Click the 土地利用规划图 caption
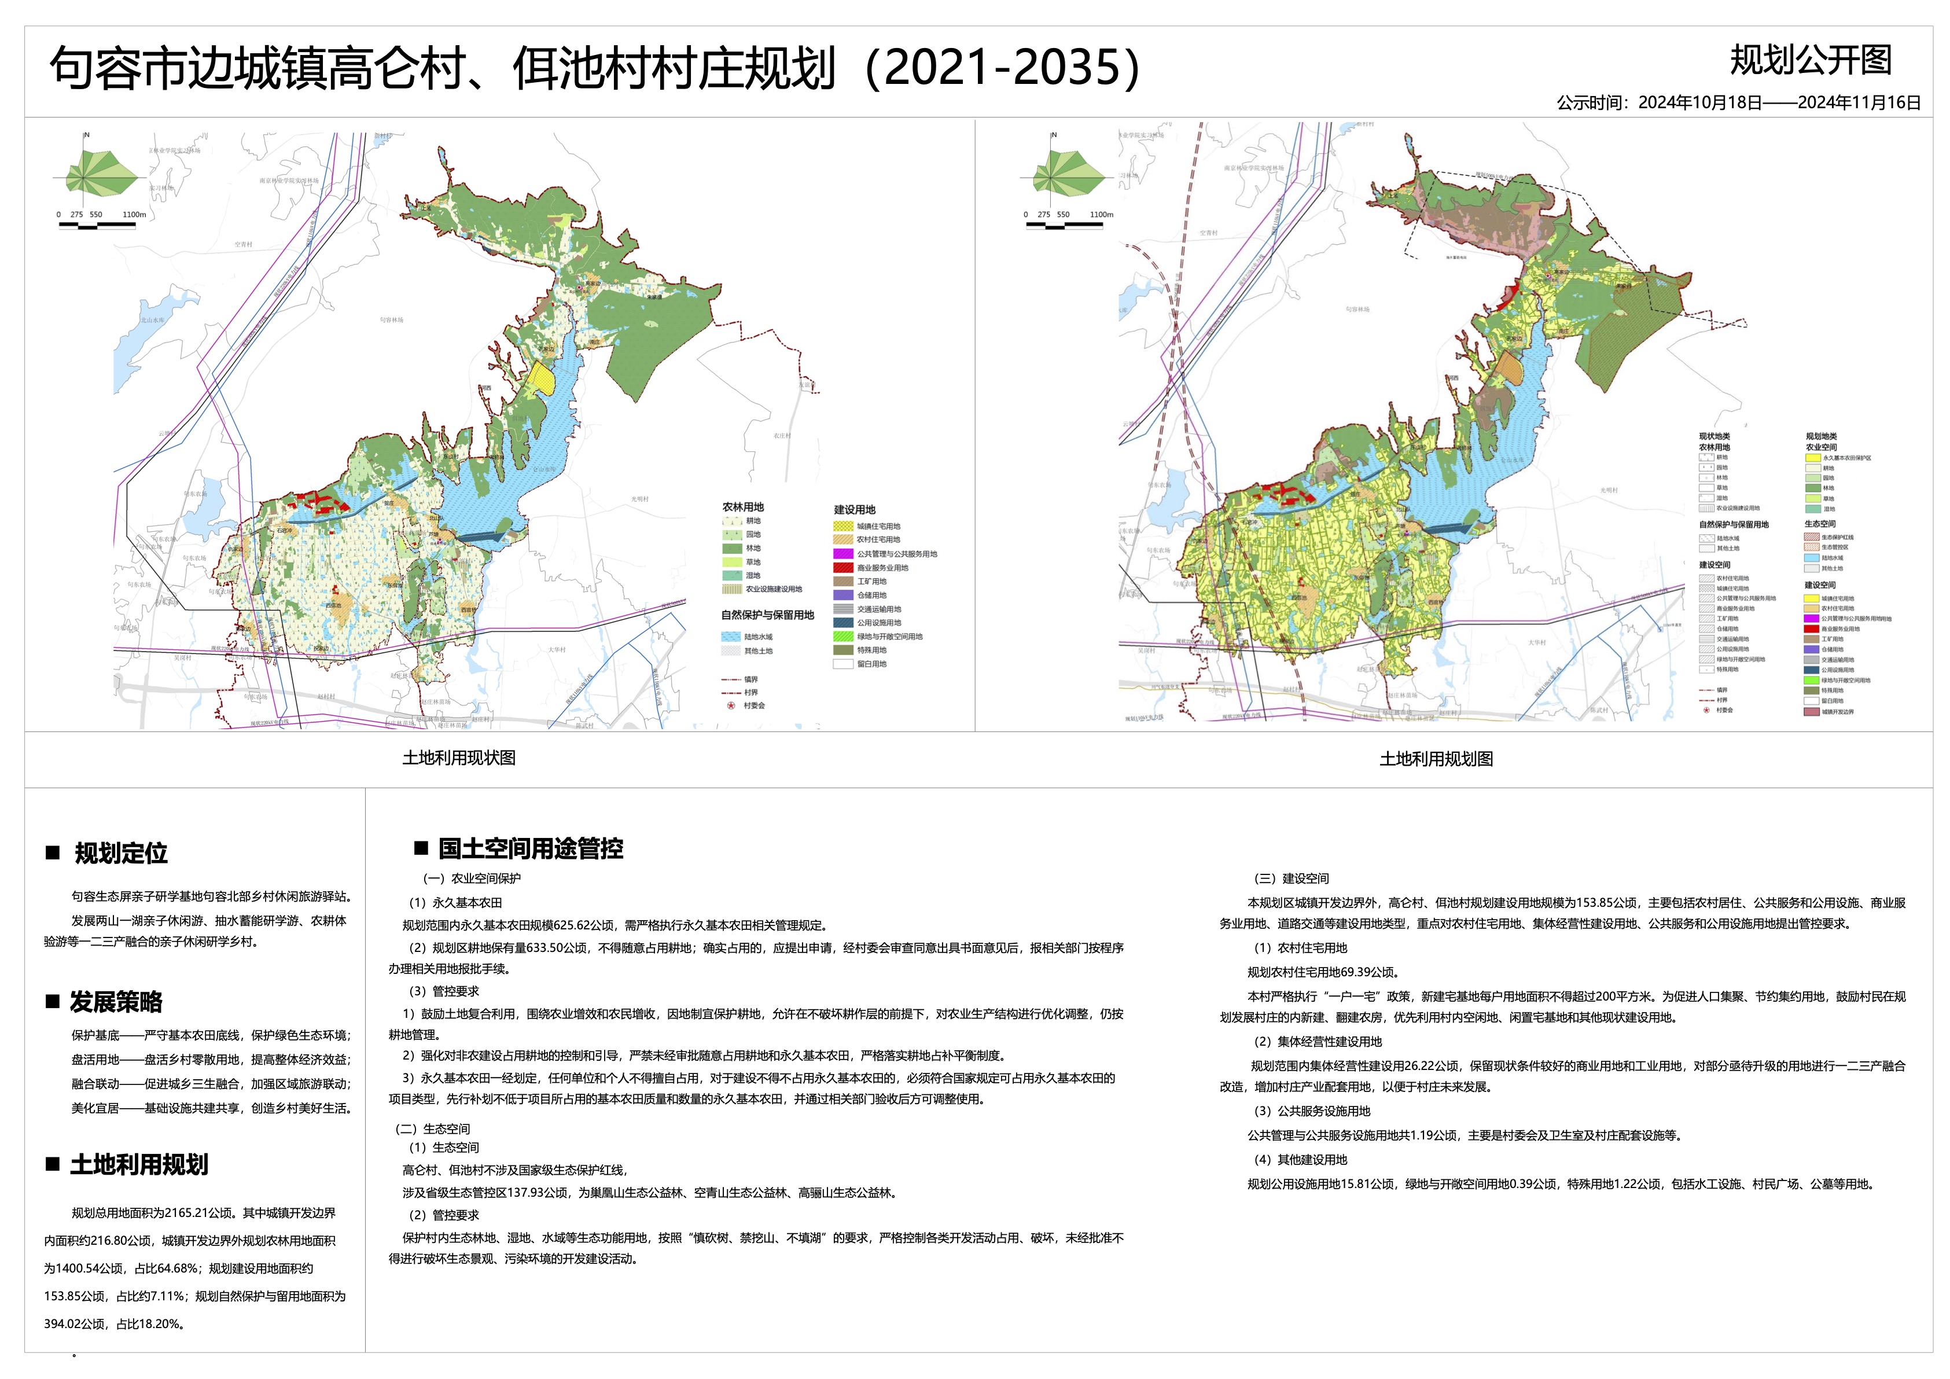Image resolution: width=1950 pixels, height=1379 pixels. coord(1436,758)
